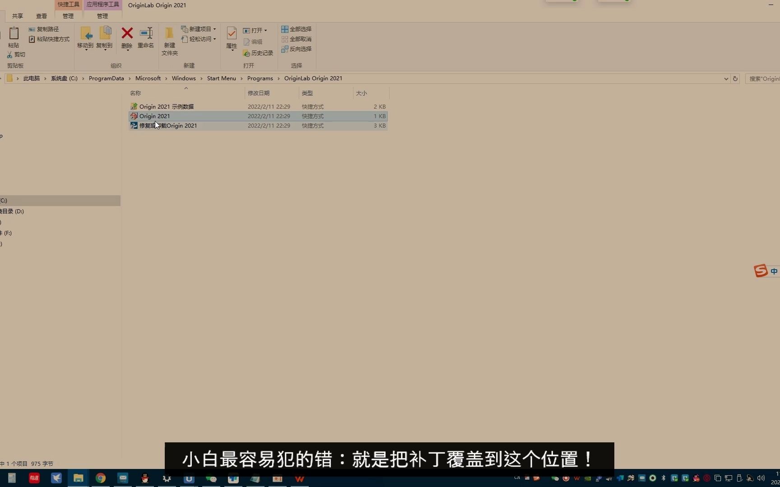Select the Origin 2021 shortcut row

[258, 116]
